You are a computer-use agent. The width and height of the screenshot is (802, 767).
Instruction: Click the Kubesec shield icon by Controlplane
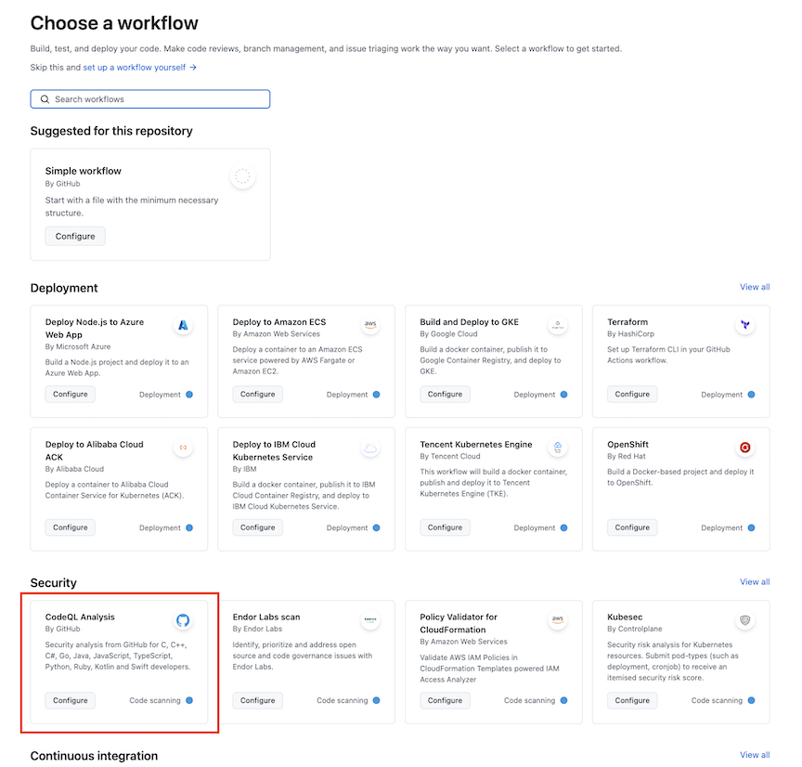pyautogui.click(x=745, y=620)
